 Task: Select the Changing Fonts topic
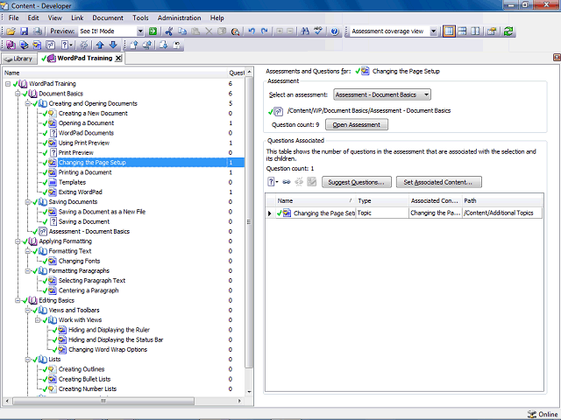click(x=80, y=261)
